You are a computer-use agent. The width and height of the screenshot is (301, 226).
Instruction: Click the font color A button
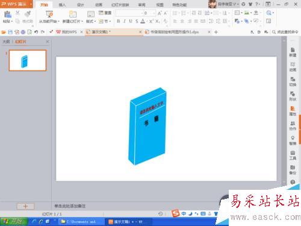[x=143, y=21]
